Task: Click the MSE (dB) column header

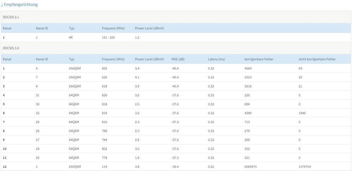Action: pos(178,59)
